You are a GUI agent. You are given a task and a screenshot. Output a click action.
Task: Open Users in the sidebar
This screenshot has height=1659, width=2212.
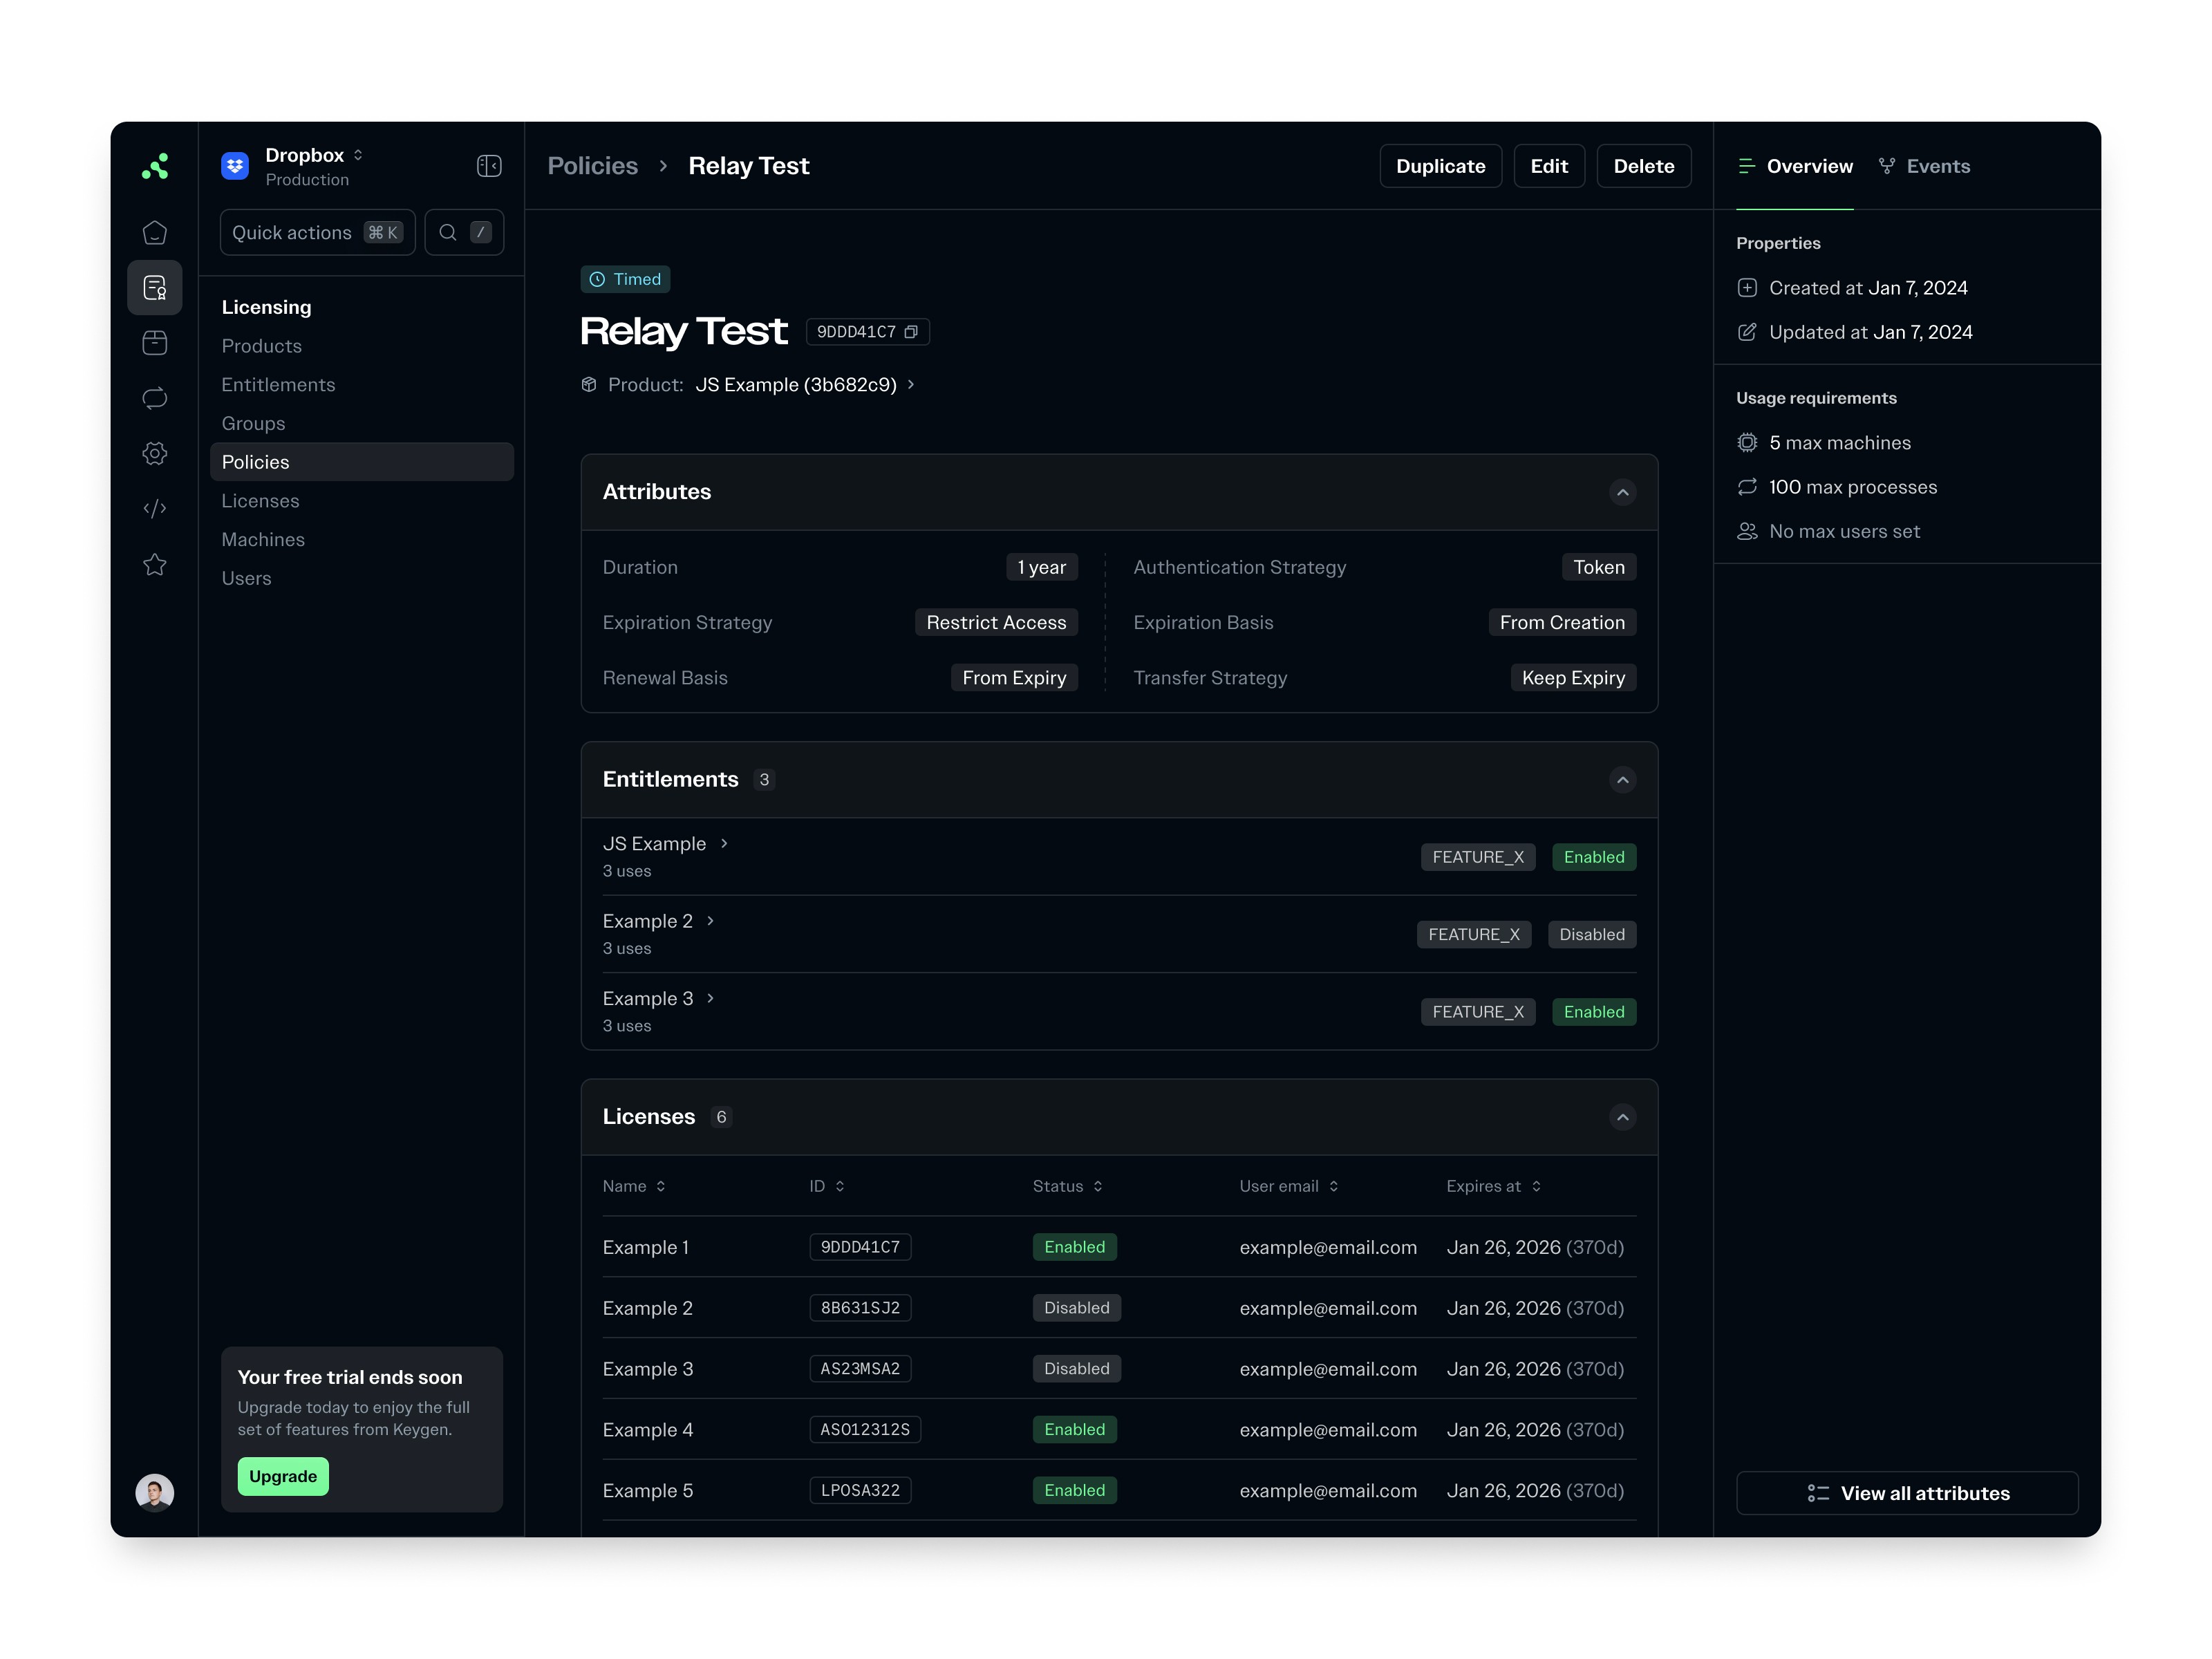pyautogui.click(x=247, y=578)
